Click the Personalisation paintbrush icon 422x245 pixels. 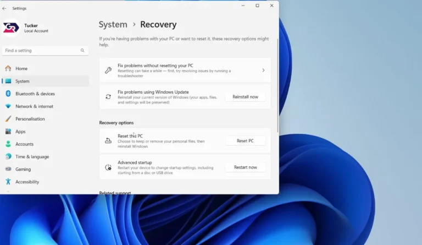tap(8, 119)
